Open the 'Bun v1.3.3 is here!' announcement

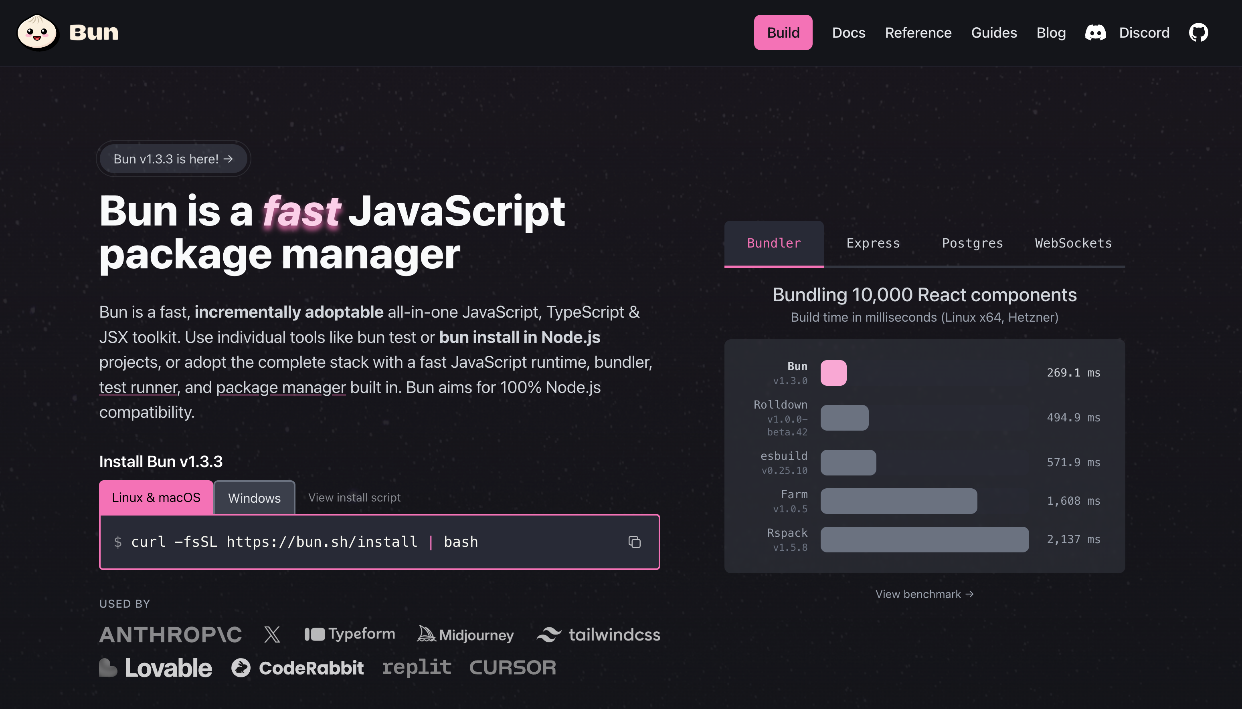pyautogui.click(x=174, y=159)
